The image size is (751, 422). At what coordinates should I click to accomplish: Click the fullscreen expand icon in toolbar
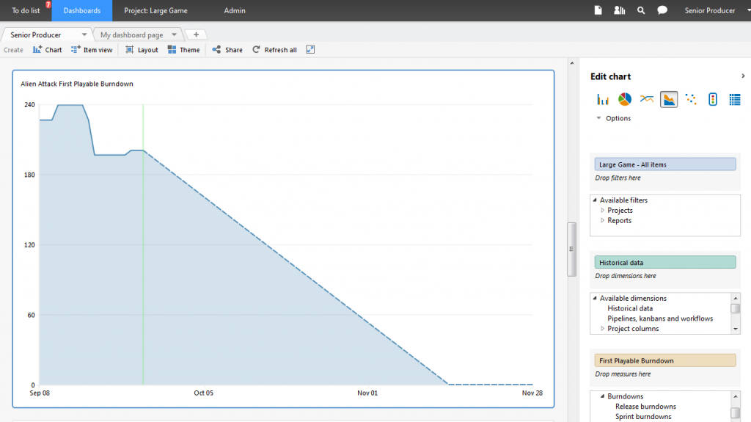(x=310, y=50)
